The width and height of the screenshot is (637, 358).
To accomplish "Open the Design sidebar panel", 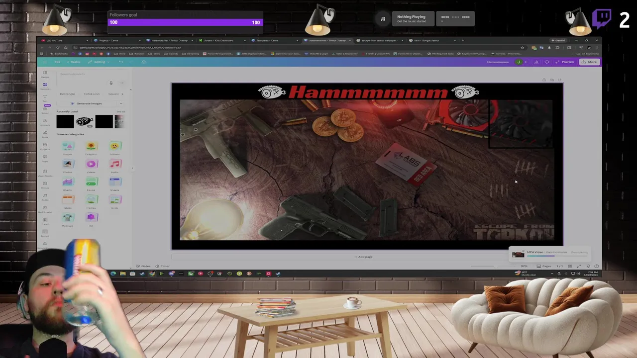I will [45, 74].
